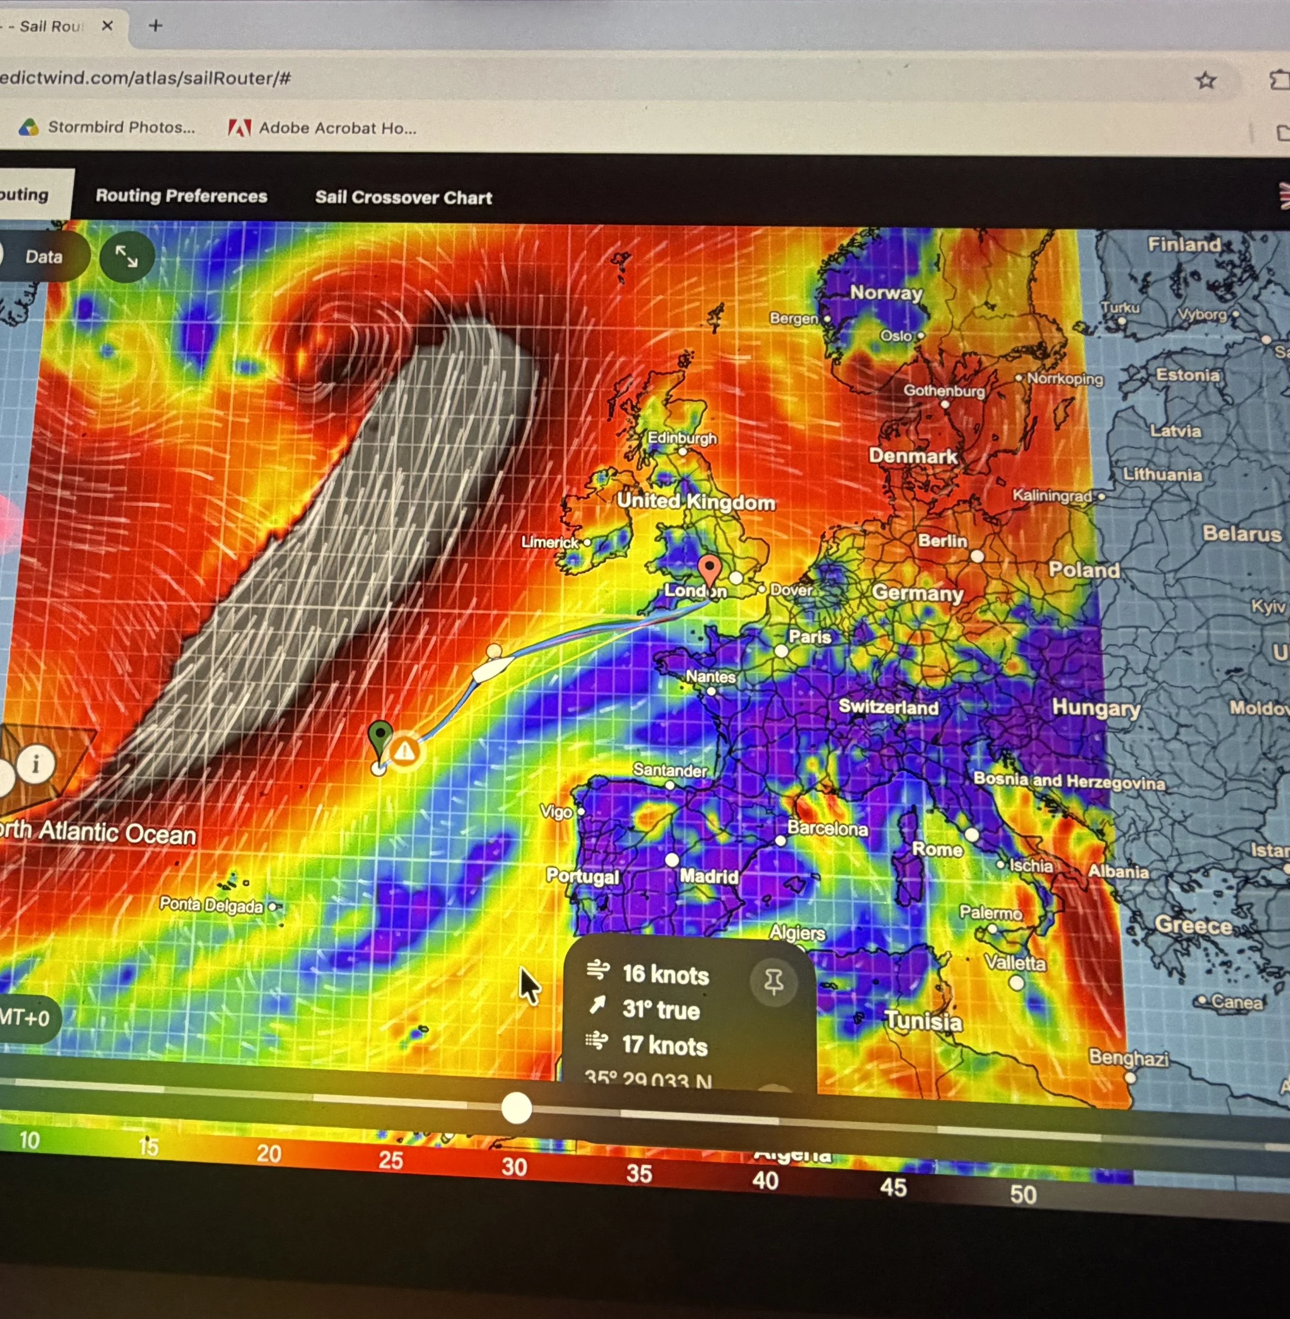Click the Valletta city label
The height and width of the screenshot is (1319, 1290).
(1015, 963)
